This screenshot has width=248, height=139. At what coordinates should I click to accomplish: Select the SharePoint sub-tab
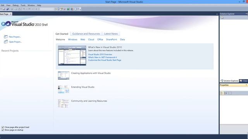tap(112, 39)
